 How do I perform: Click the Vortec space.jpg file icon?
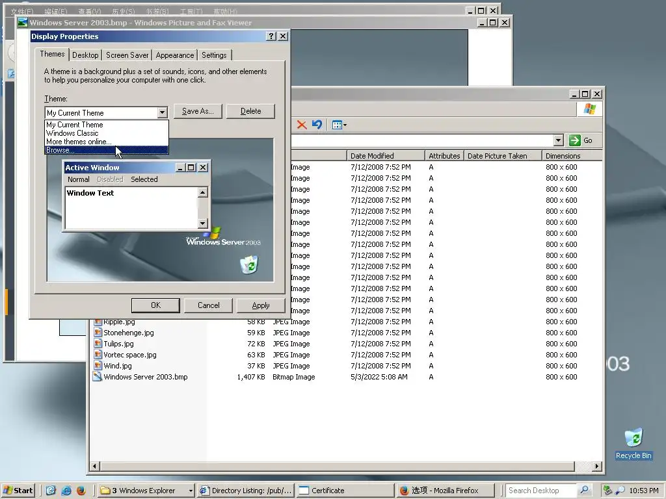(98, 355)
